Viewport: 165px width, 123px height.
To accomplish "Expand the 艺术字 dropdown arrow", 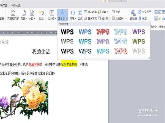I will (x=66, y=19).
